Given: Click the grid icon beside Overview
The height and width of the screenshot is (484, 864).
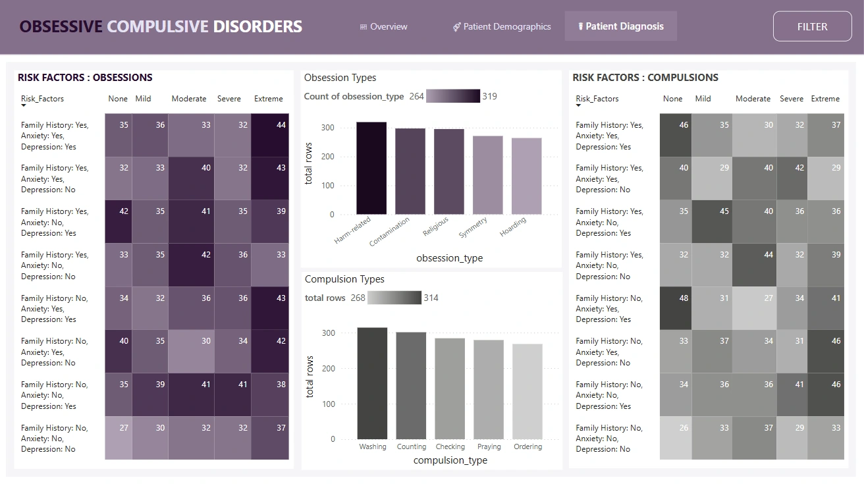Looking at the screenshot, I should coord(364,27).
